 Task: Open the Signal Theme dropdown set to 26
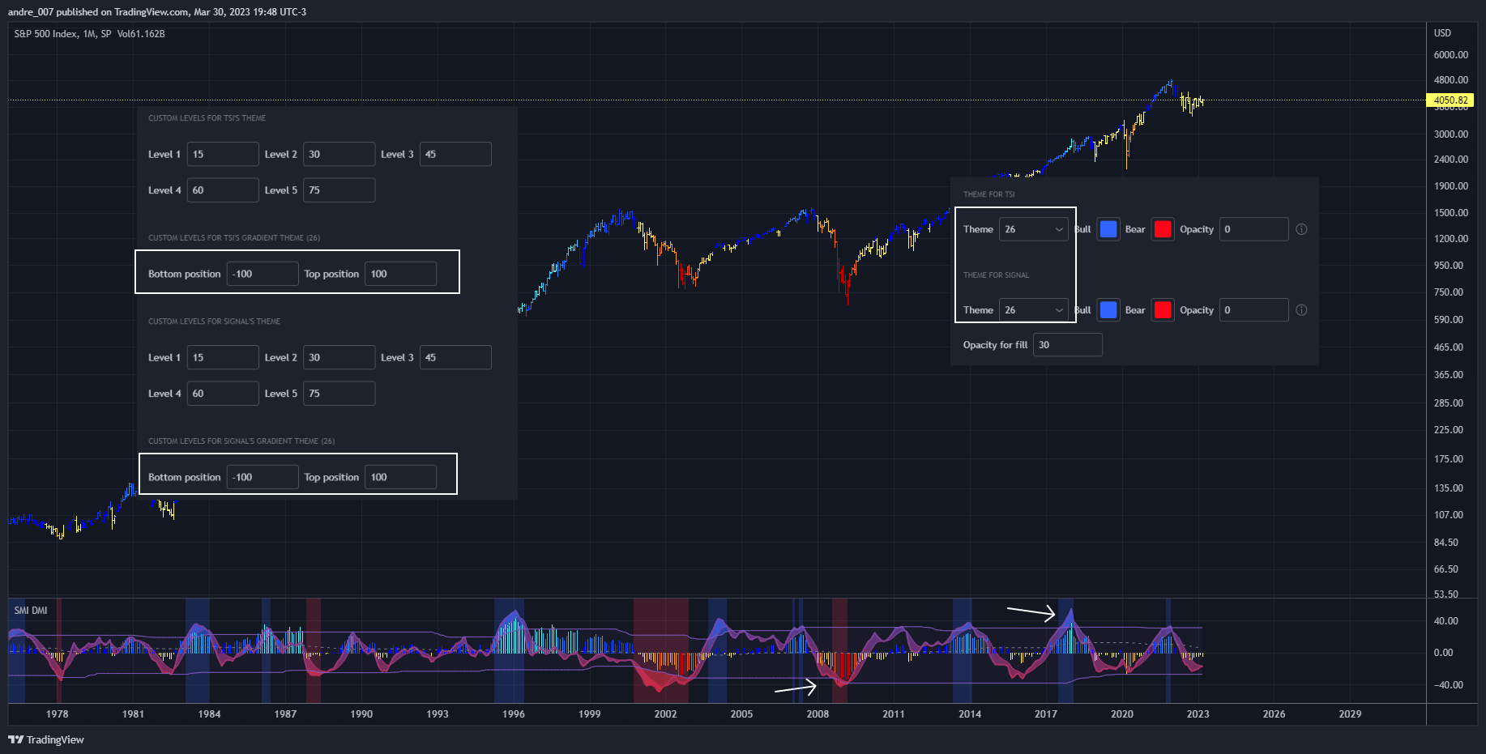point(1034,310)
